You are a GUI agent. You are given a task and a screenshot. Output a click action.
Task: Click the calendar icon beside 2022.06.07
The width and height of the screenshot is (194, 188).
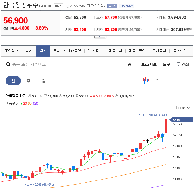click(x=68, y=6)
